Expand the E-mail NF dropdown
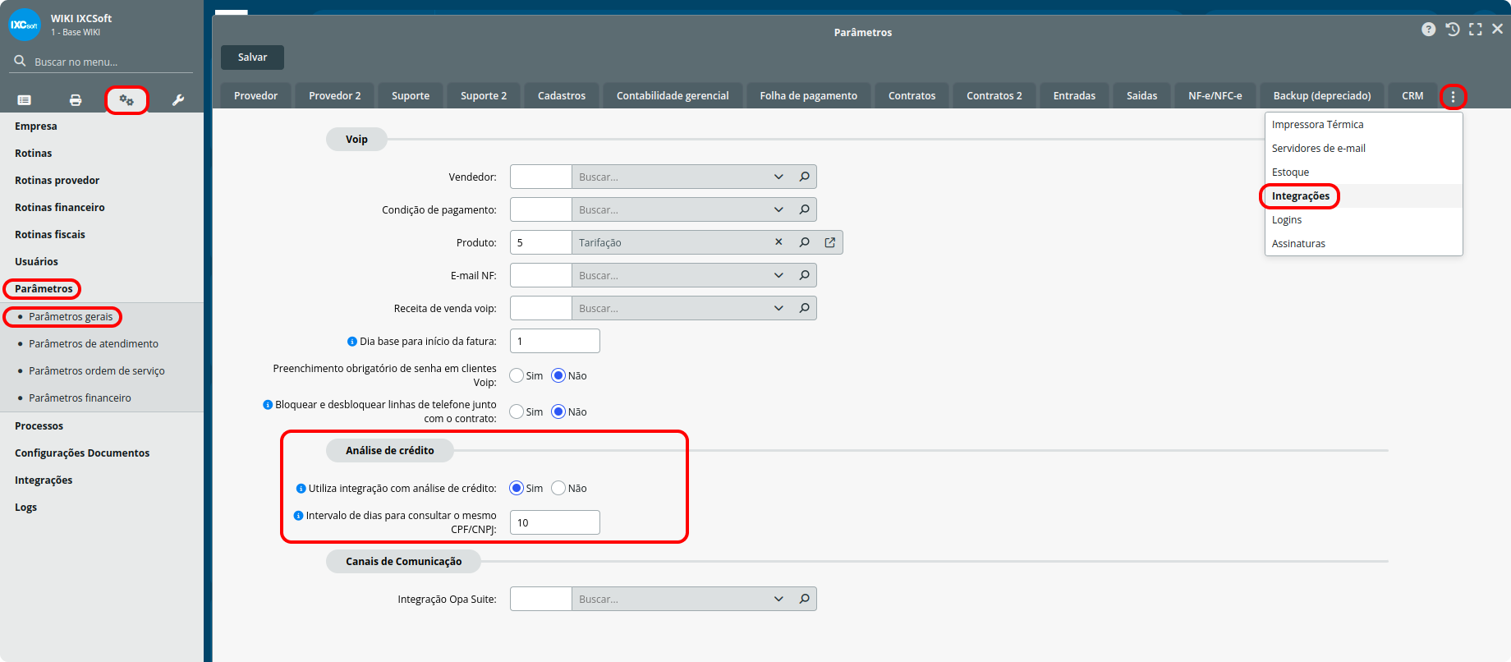Image resolution: width=1511 pixels, height=662 pixels. (x=778, y=275)
